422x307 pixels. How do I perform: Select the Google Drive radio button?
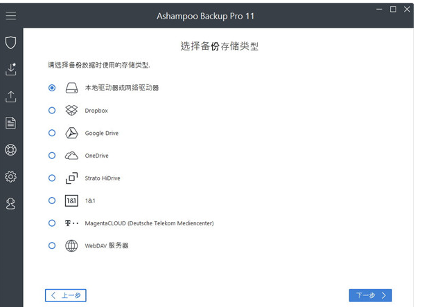point(52,133)
